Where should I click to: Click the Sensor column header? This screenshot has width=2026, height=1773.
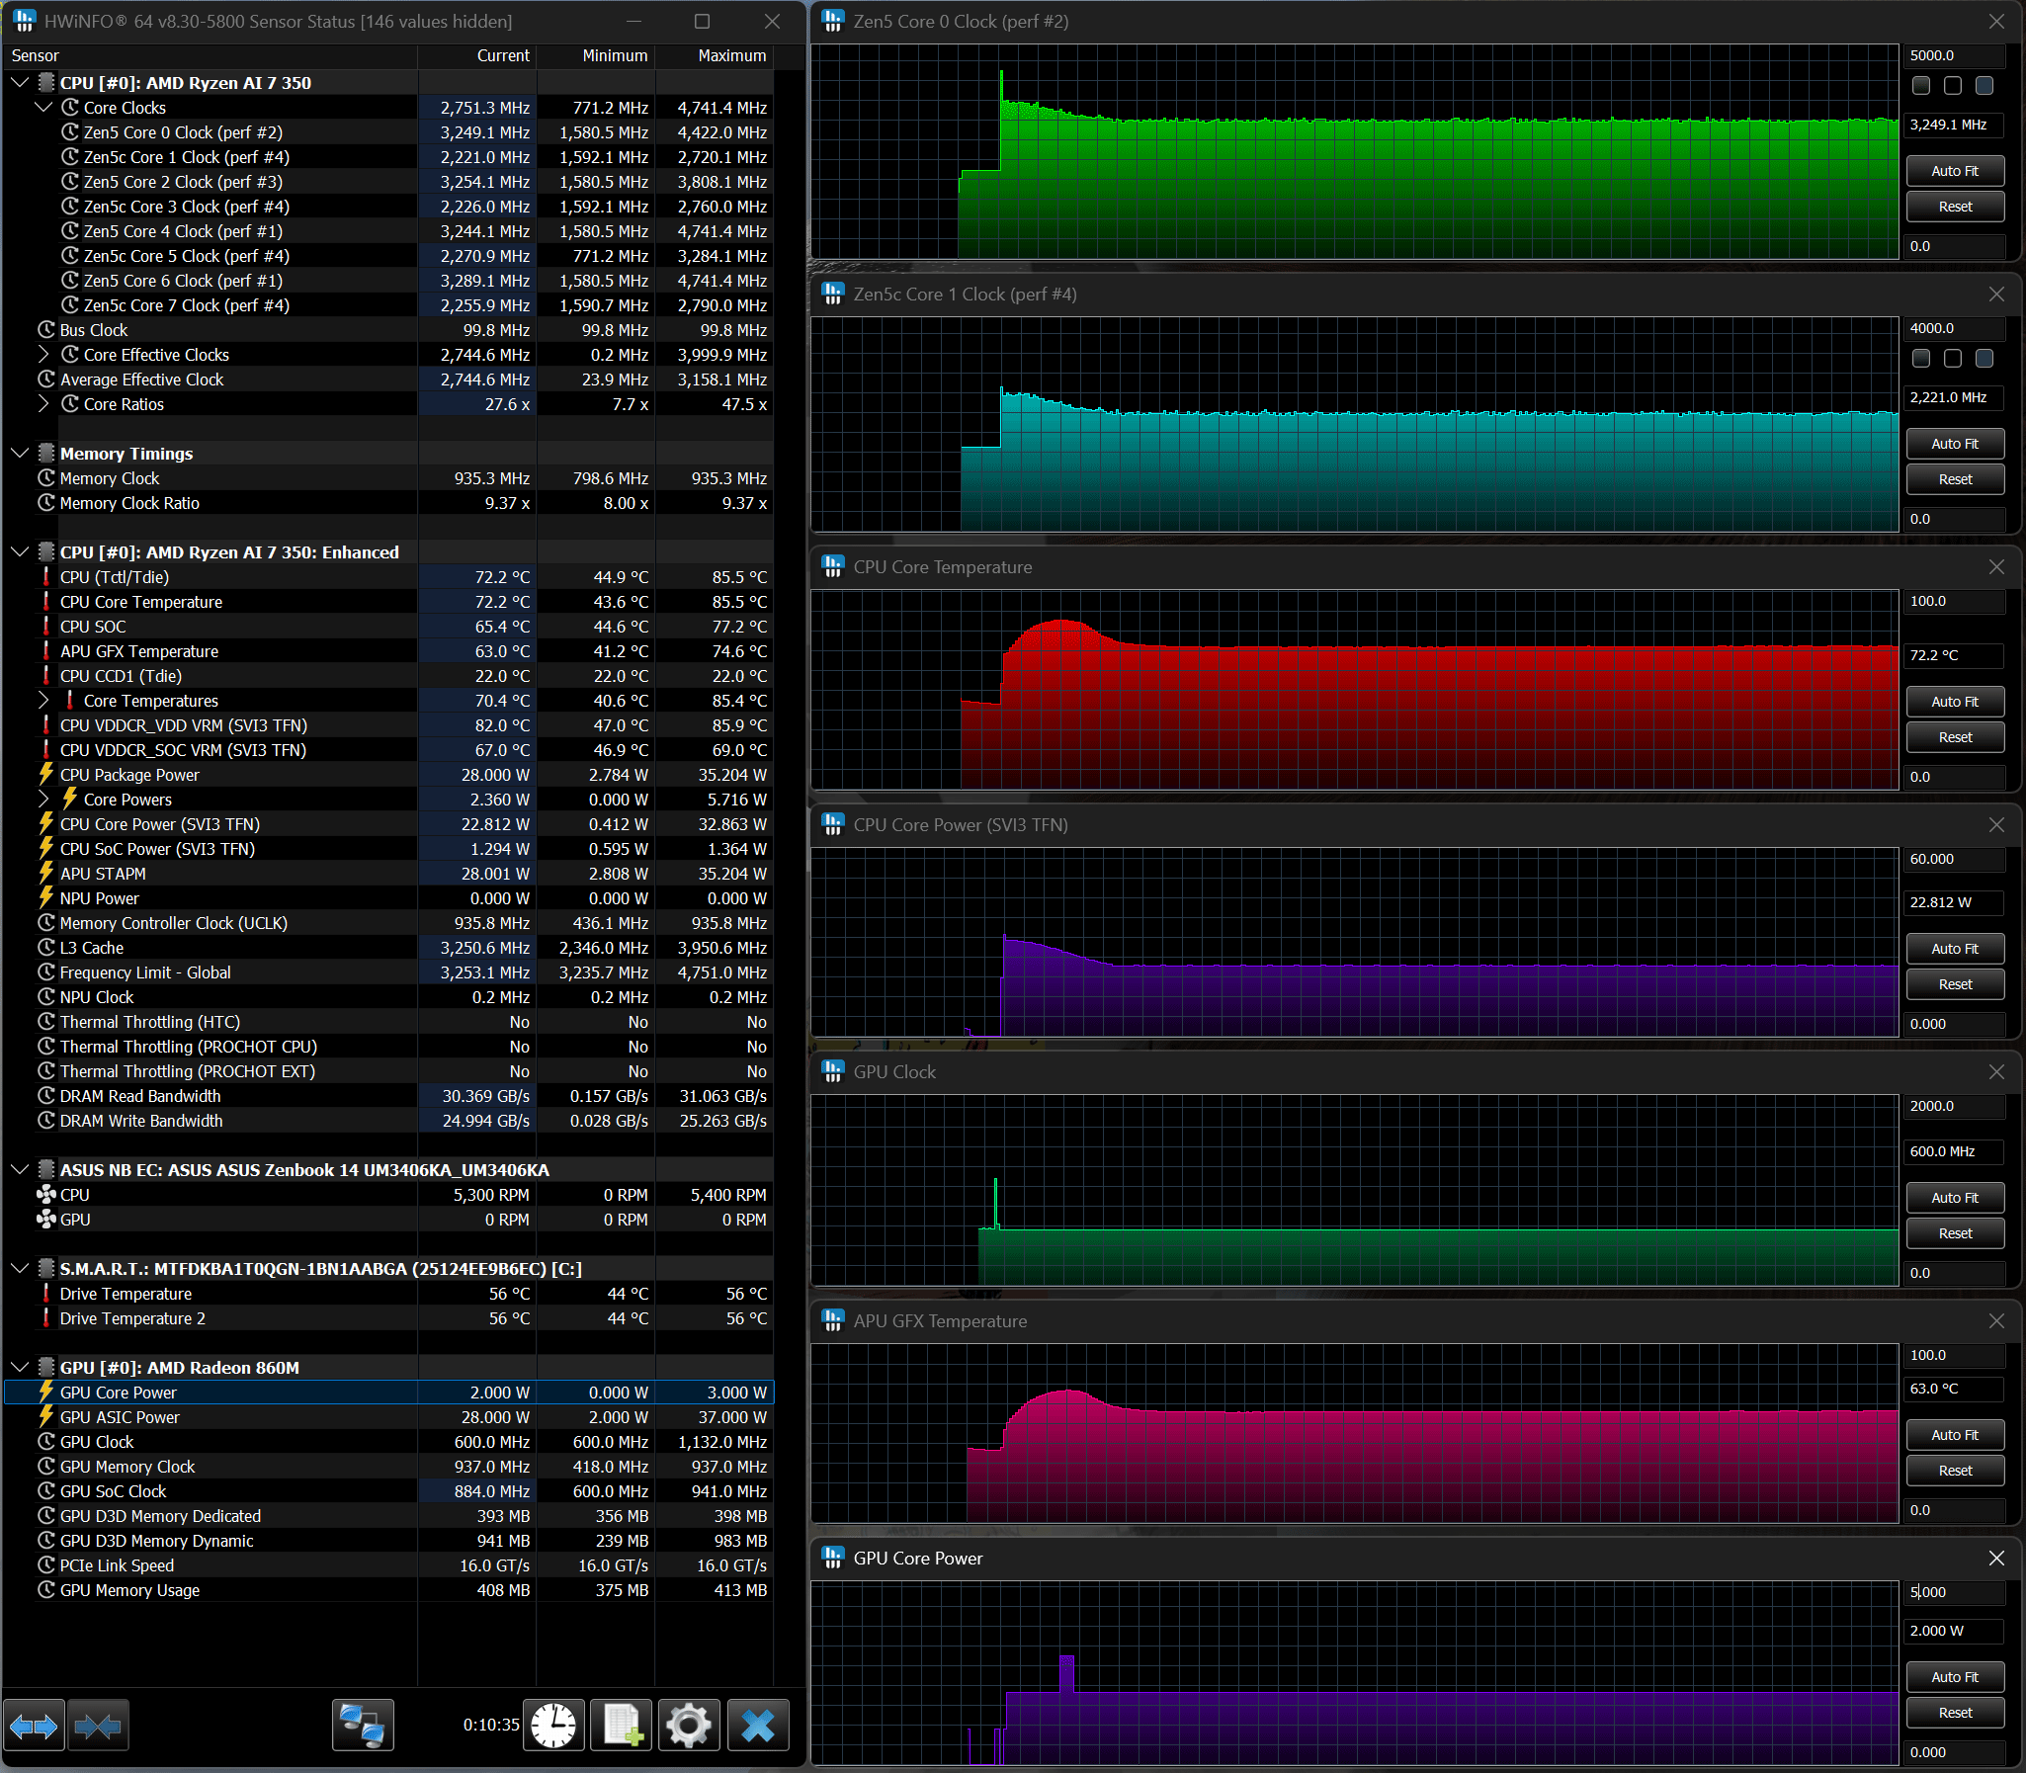coord(211,55)
